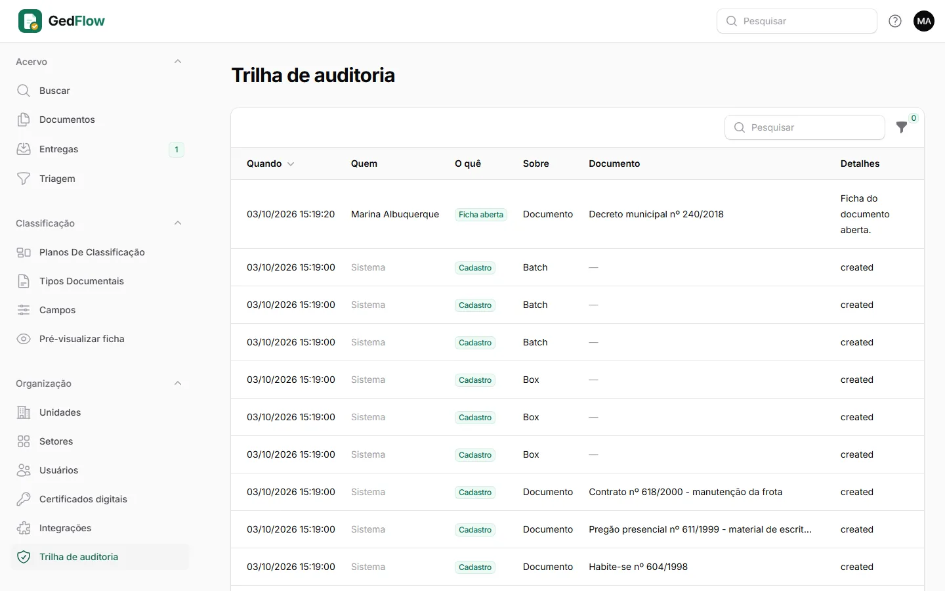Click the Buscar magnifier icon in sidebar
The image size is (945, 591).
pyautogui.click(x=24, y=91)
